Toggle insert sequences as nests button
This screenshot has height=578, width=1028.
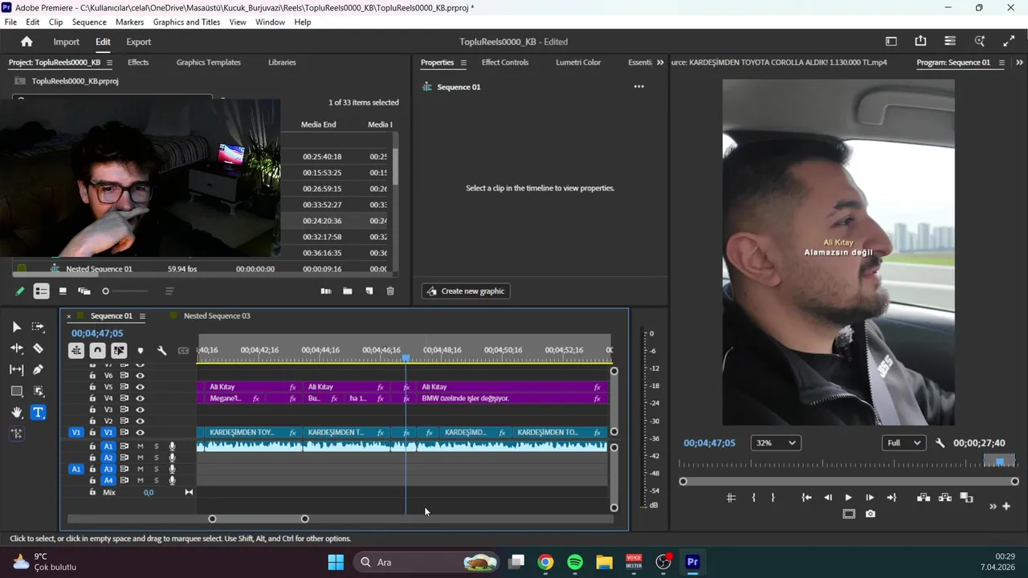(76, 351)
